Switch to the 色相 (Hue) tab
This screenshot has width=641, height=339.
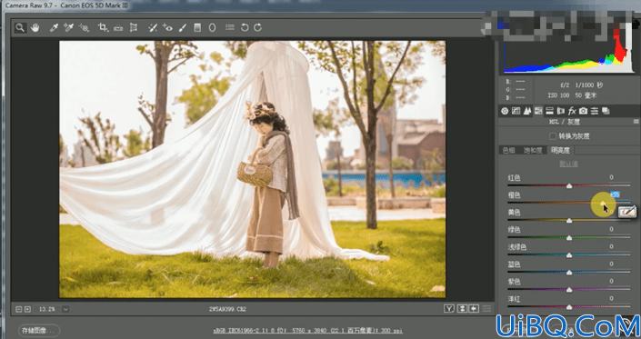point(509,150)
